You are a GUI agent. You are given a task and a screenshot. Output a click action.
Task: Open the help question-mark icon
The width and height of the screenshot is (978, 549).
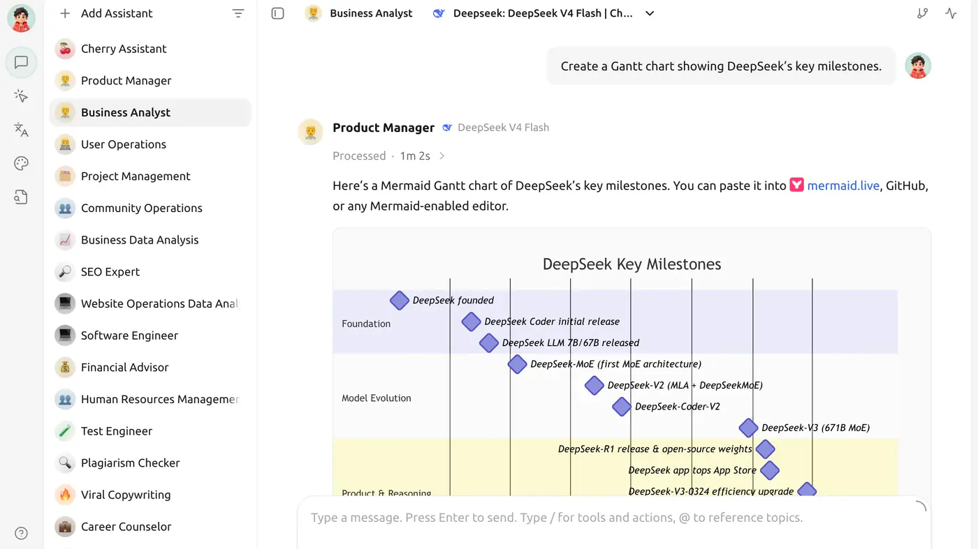[x=21, y=534]
